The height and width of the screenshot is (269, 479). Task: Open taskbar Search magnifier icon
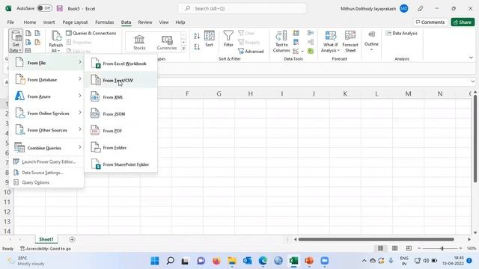(170, 261)
